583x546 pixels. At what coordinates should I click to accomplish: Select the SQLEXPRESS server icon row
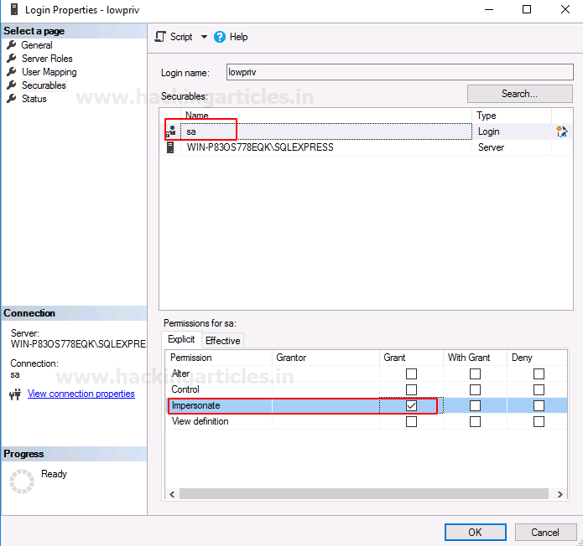tap(172, 147)
